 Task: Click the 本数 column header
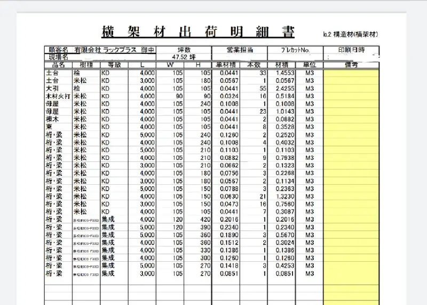pos(254,65)
